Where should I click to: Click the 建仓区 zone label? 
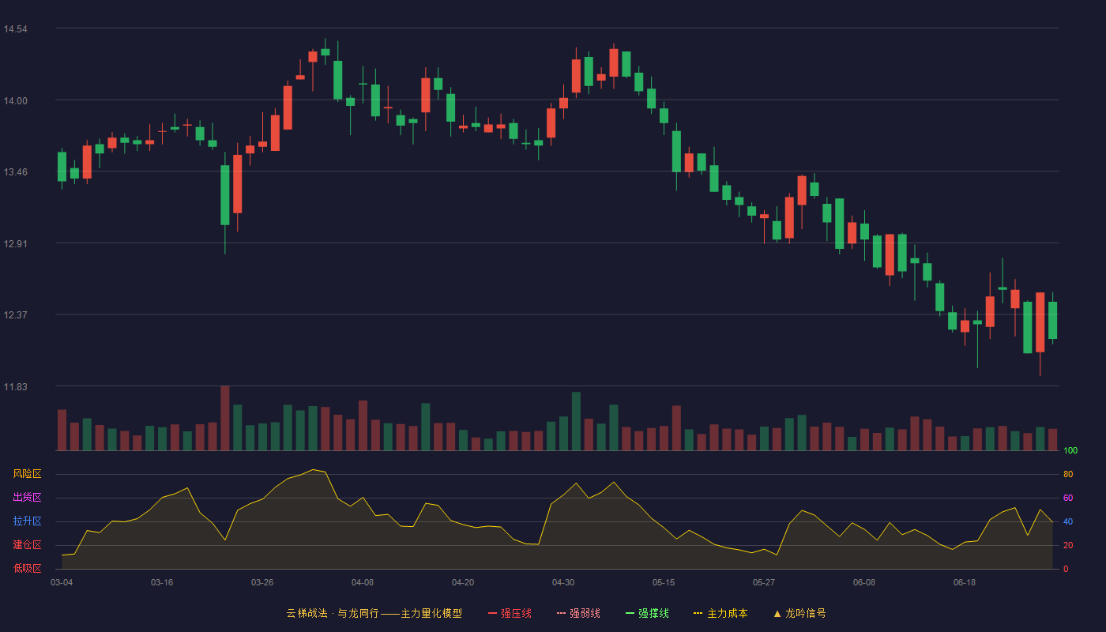(27, 545)
